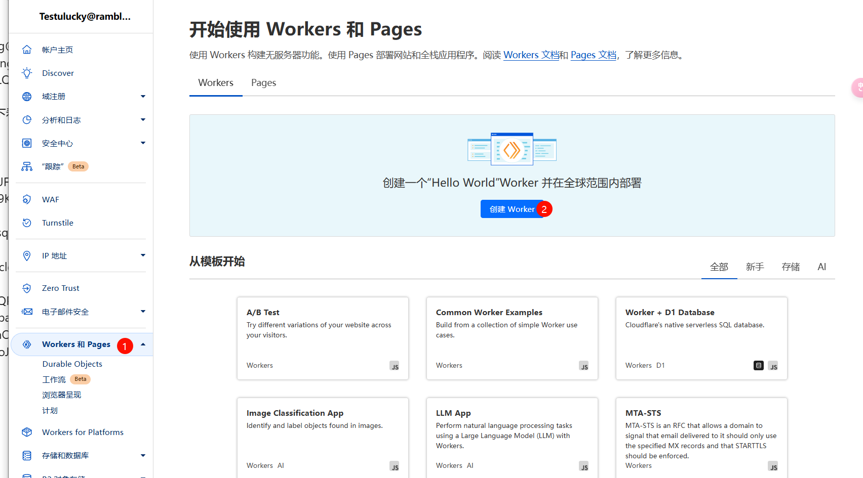Click the JS badge on Worker + D1 Database card
This screenshot has height=478, width=863.
(773, 366)
